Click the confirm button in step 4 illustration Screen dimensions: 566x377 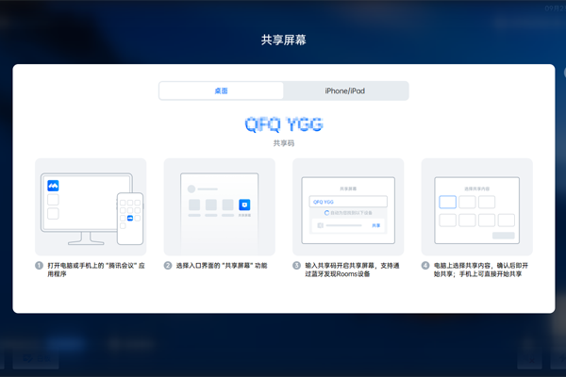pyautogui.click(x=504, y=236)
